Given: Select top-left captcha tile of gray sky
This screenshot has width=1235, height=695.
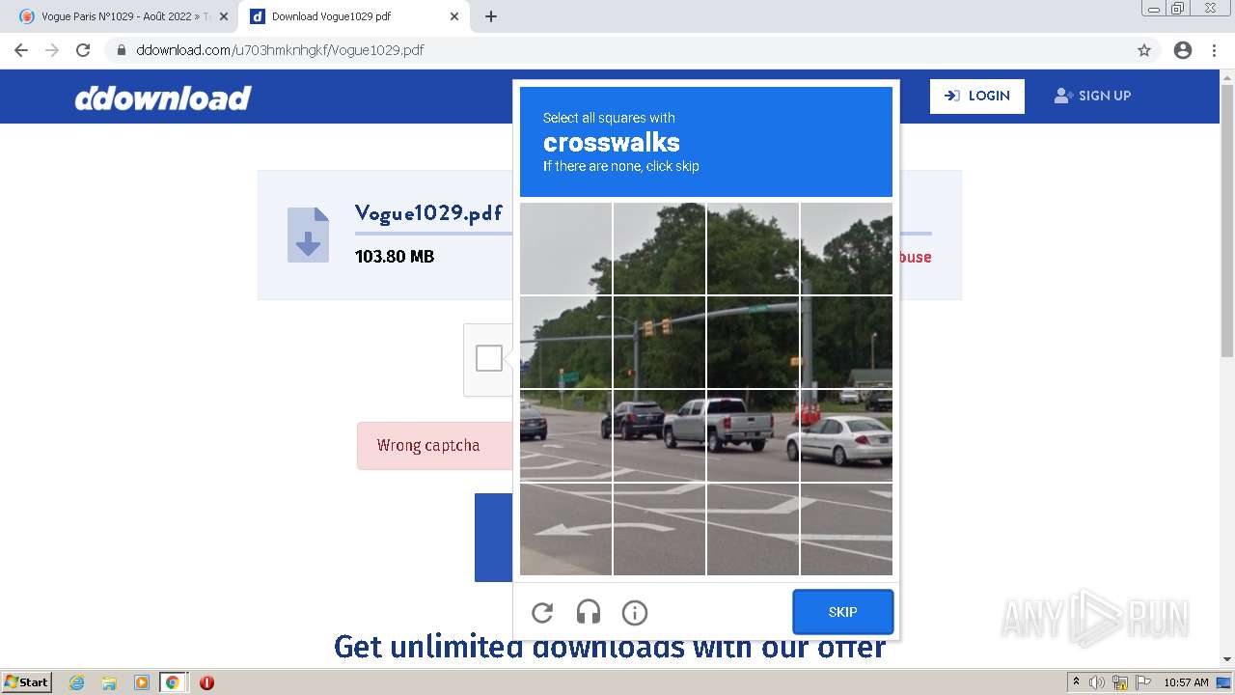Looking at the screenshot, I should click(565, 248).
